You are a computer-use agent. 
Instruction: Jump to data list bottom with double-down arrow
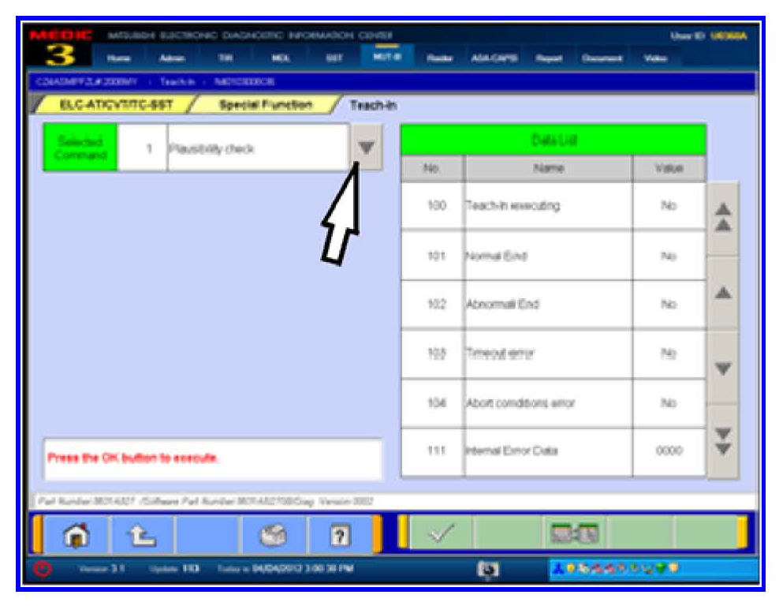click(722, 443)
